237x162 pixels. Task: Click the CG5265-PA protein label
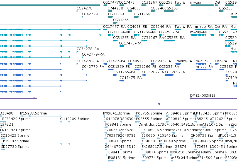[175, 72]
